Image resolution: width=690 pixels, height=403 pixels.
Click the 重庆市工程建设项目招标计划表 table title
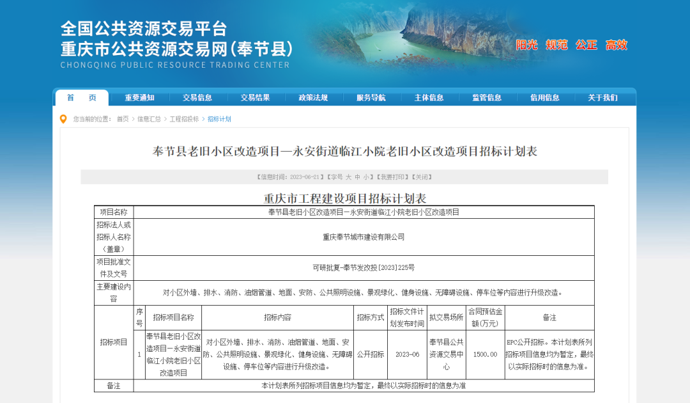pyautogui.click(x=345, y=198)
